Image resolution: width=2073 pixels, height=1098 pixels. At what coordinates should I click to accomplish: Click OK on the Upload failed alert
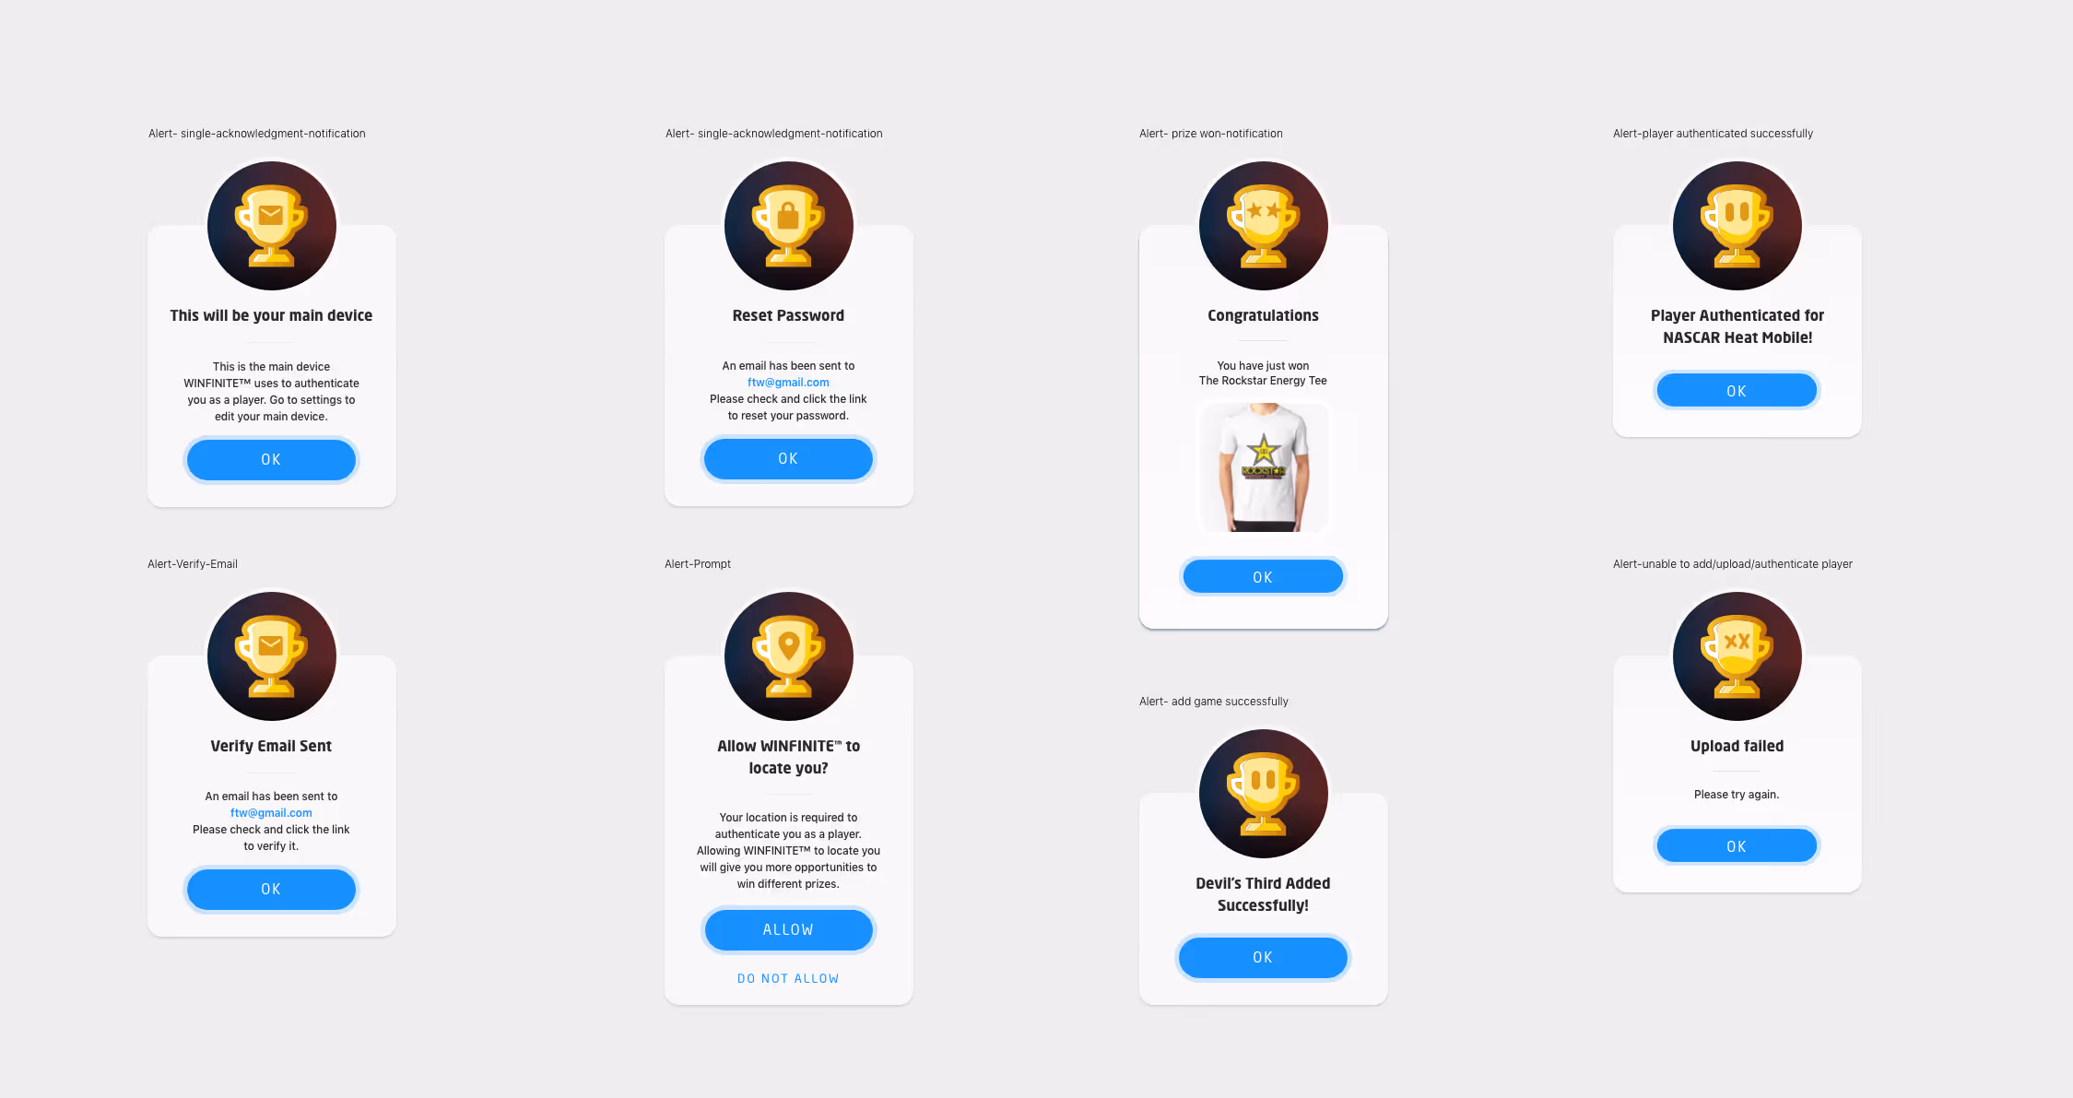click(x=1737, y=845)
